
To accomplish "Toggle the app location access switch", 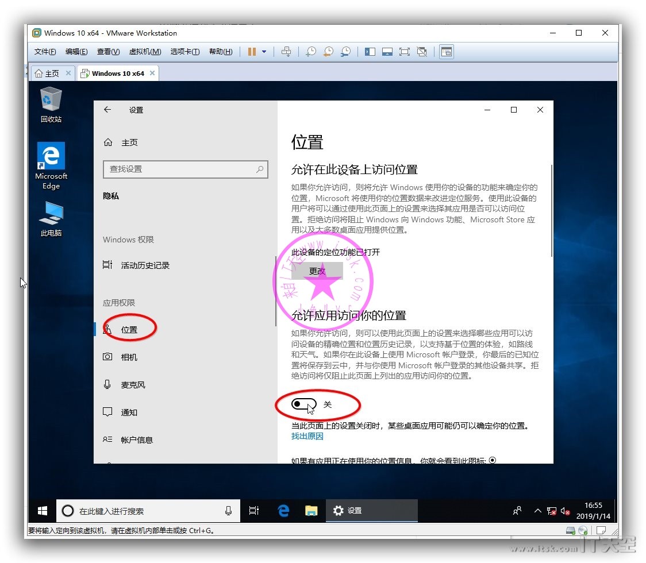I will point(303,404).
